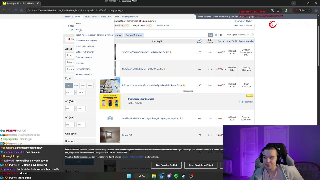Sort by Fiyat column header

click(x=221, y=41)
